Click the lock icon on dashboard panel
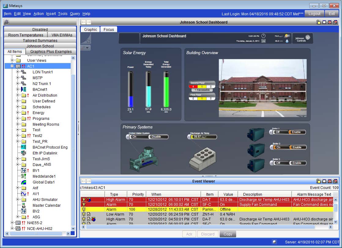Image resolution: width=342 pixels, height=248 pixels. 318,22
